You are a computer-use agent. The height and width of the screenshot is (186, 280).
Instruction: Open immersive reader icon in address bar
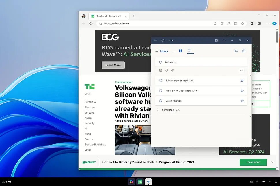tap(236, 24)
